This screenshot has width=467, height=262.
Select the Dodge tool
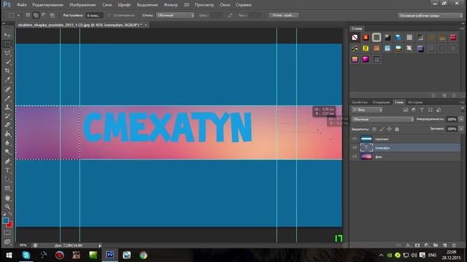7,152
